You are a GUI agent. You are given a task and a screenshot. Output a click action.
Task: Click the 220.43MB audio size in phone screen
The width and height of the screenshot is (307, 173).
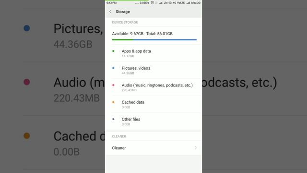(129, 90)
